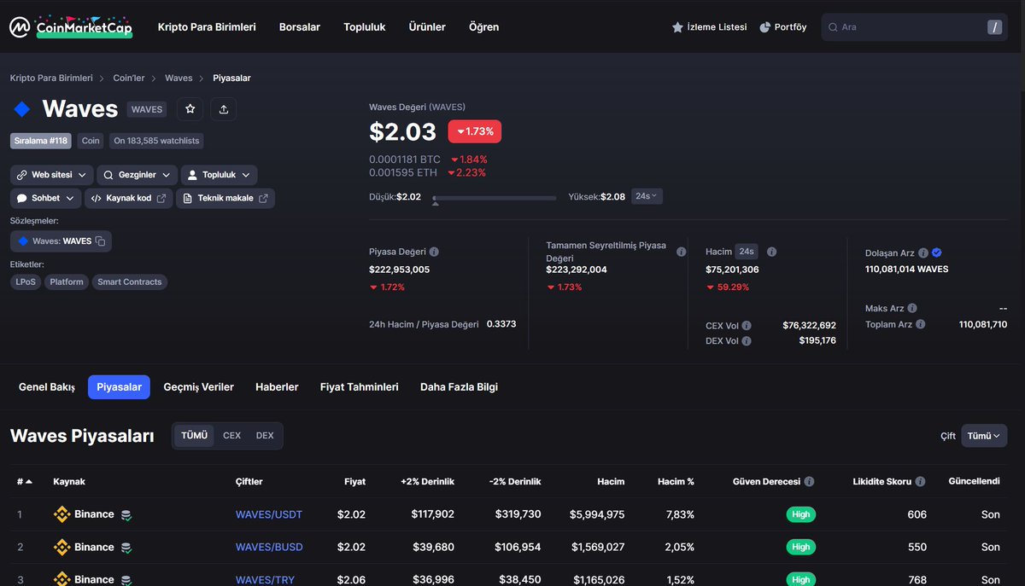Click the Smart Contracts tag
Screen dimensions: 1025x586
(130, 281)
